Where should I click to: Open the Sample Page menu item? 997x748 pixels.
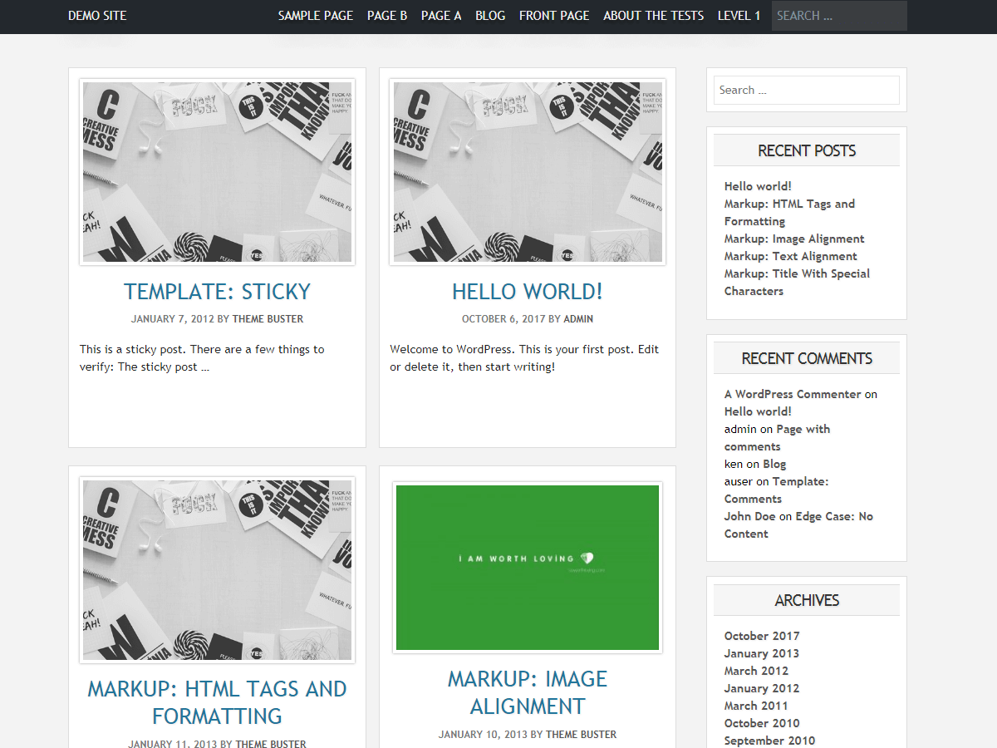pyautogui.click(x=315, y=16)
